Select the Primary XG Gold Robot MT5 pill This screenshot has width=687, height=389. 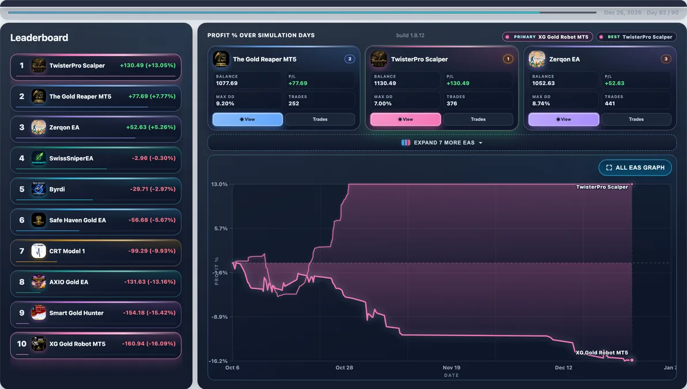(x=547, y=37)
